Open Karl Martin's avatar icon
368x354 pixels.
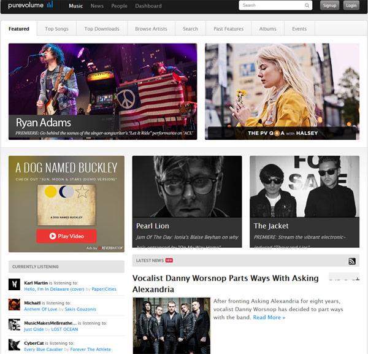(x=14, y=284)
